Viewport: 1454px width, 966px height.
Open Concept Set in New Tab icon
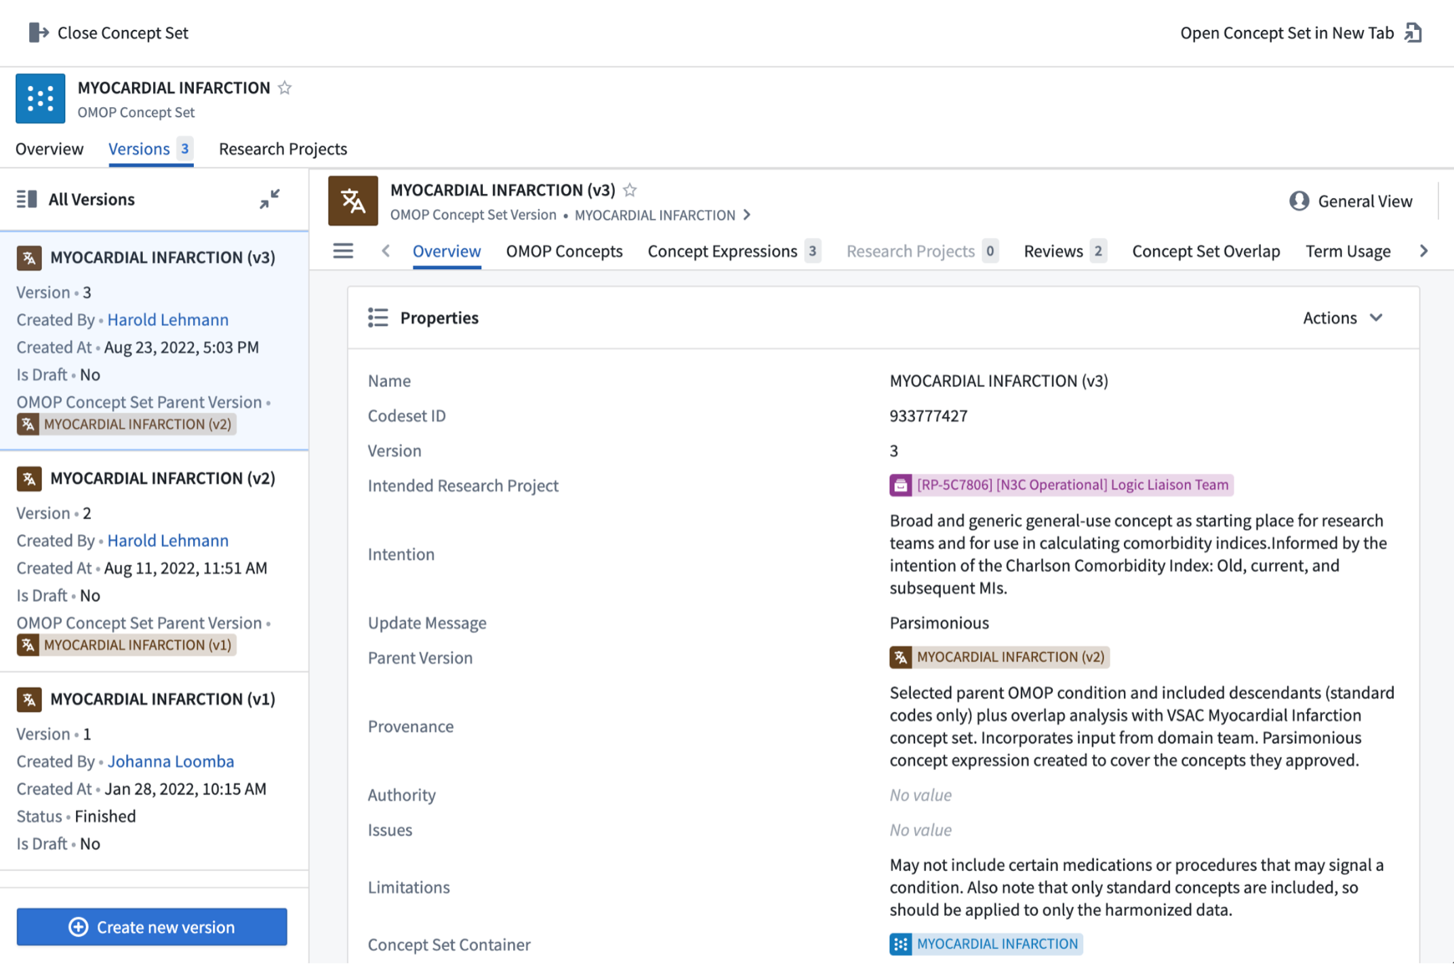1413,33
